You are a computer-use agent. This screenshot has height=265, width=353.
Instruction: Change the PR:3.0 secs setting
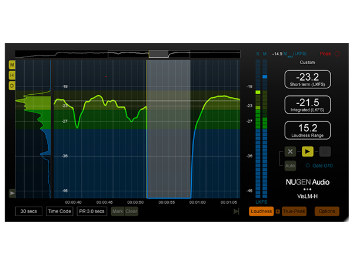(x=92, y=211)
